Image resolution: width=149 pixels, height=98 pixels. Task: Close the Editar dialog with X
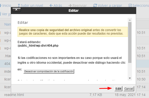tap(17, 10)
